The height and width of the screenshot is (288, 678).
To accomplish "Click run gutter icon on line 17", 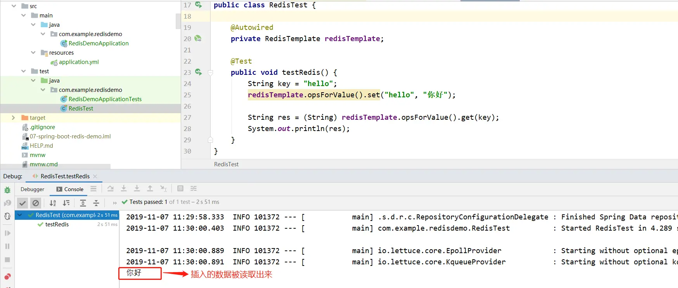I will 198,5.
